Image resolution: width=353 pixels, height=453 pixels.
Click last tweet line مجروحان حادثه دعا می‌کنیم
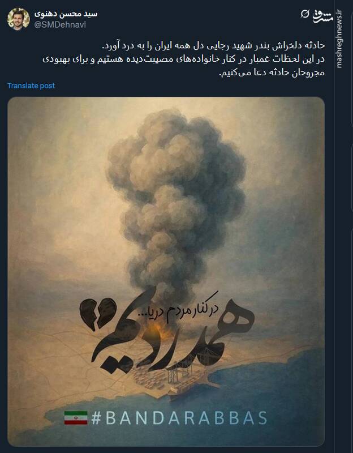point(272,72)
